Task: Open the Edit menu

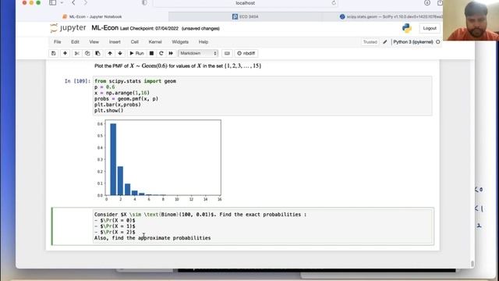Action: coord(75,41)
